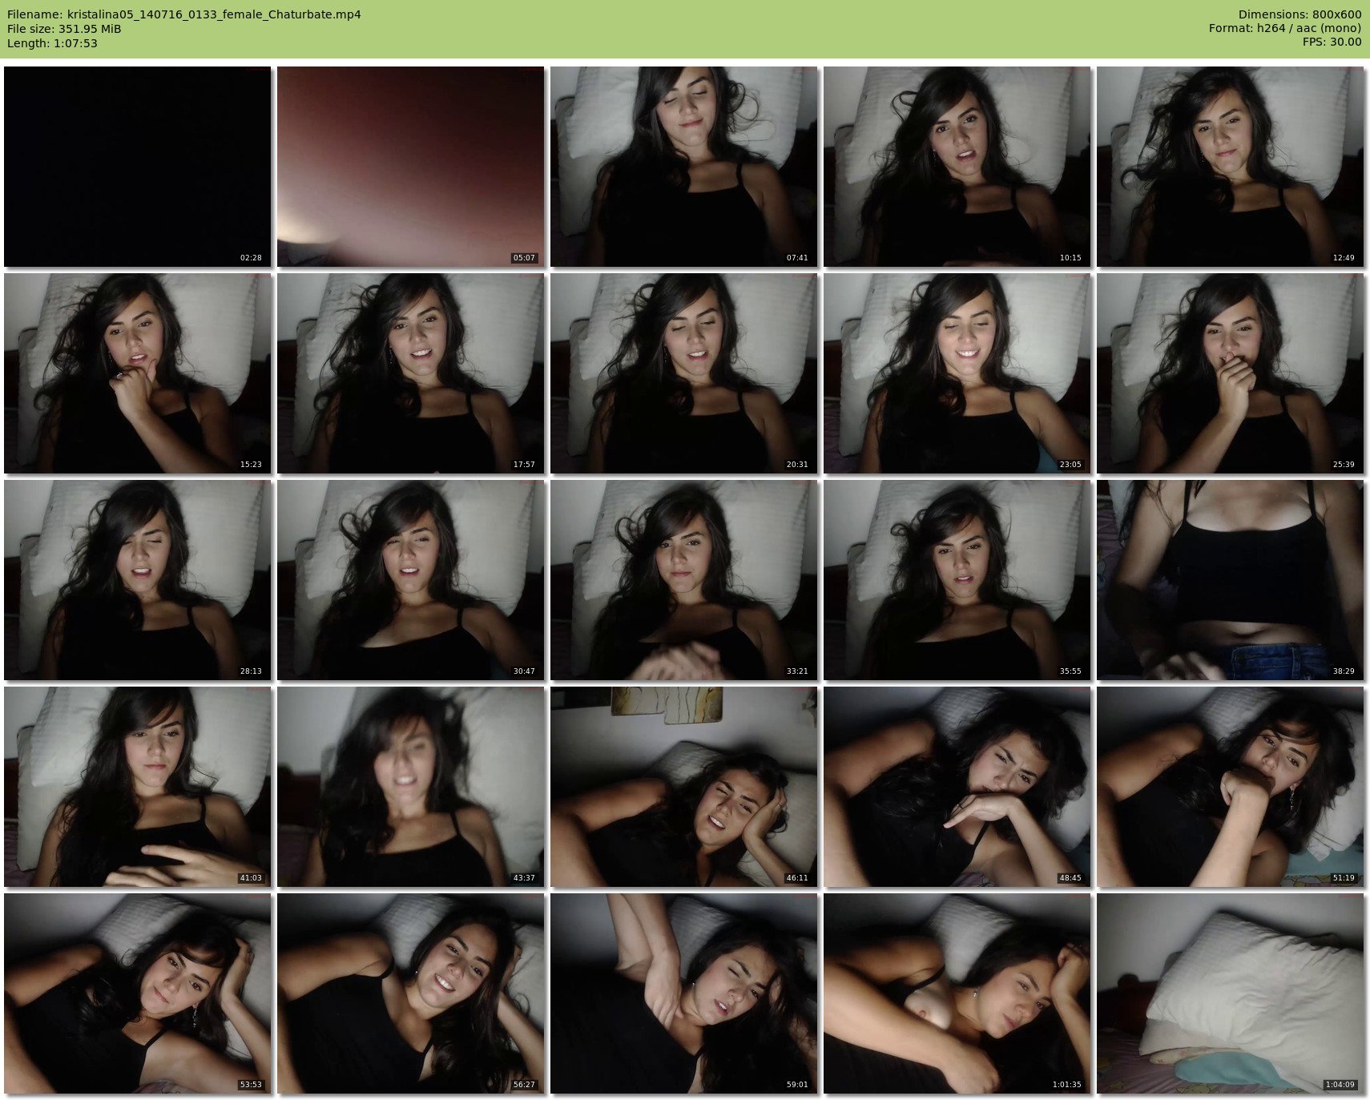Screen dimensions: 1370x1100
Task: Click the thumbnail at 07:41
Action: coord(684,167)
